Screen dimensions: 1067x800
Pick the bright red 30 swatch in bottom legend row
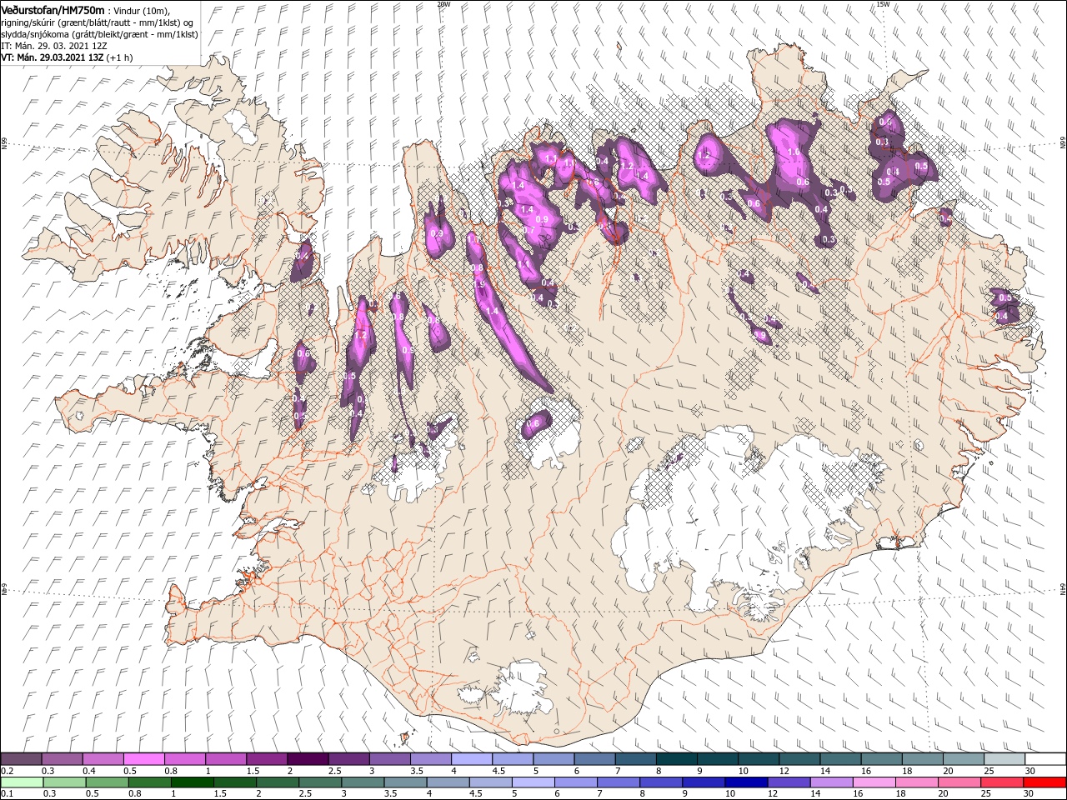[x=1044, y=782]
